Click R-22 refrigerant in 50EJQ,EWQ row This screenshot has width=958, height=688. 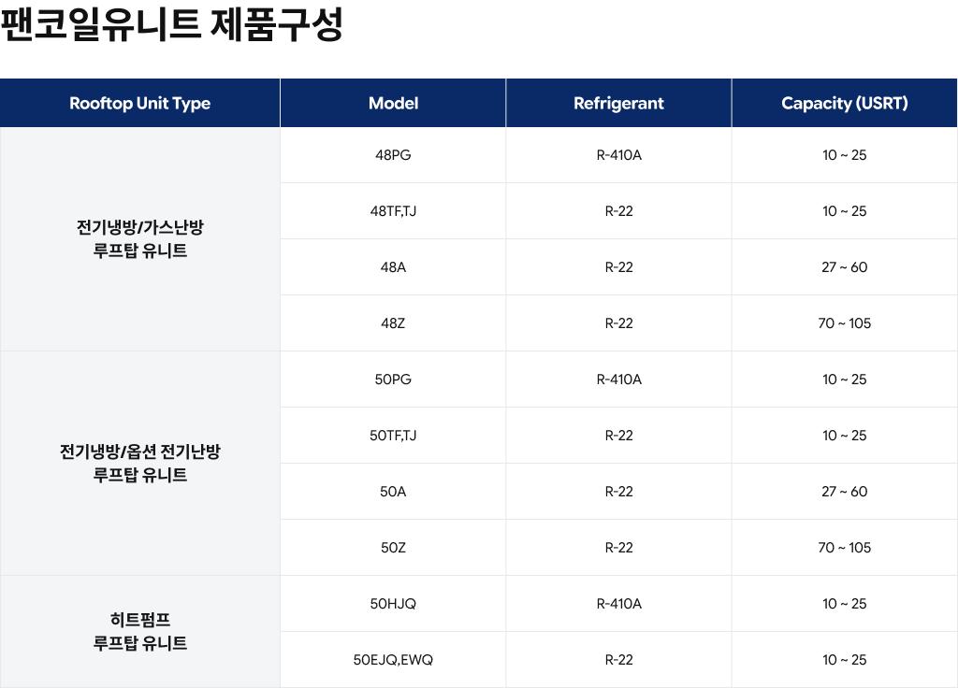coord(618,660)
